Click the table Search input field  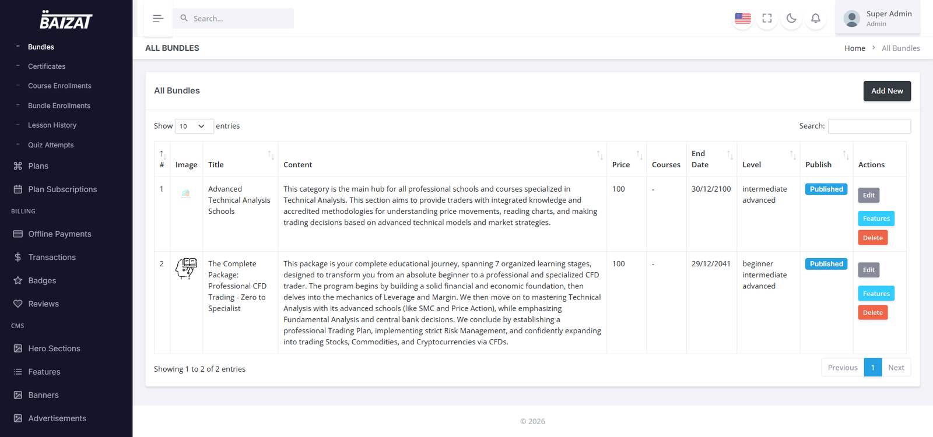coord(869,126)
